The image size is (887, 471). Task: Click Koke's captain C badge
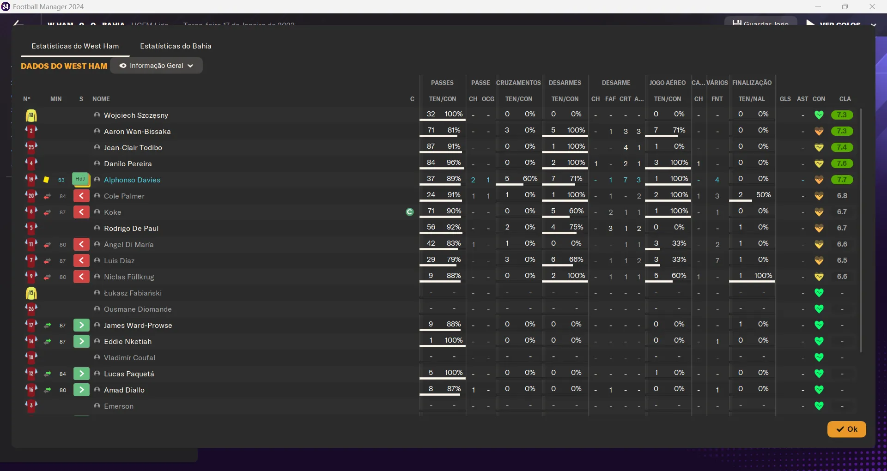pos(410,212)
